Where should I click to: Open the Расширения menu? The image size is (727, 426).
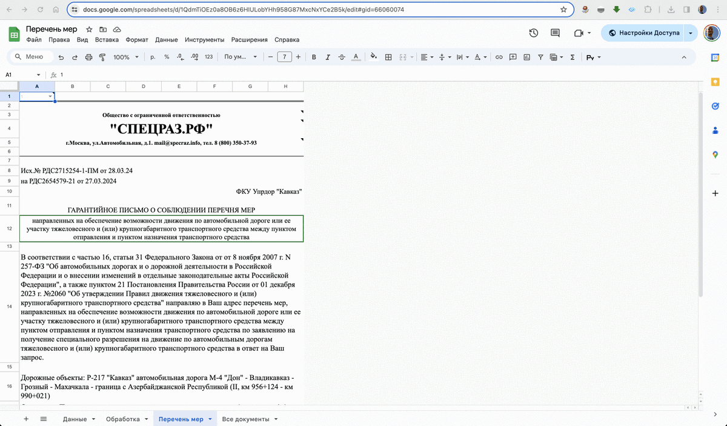coord(249,40)
